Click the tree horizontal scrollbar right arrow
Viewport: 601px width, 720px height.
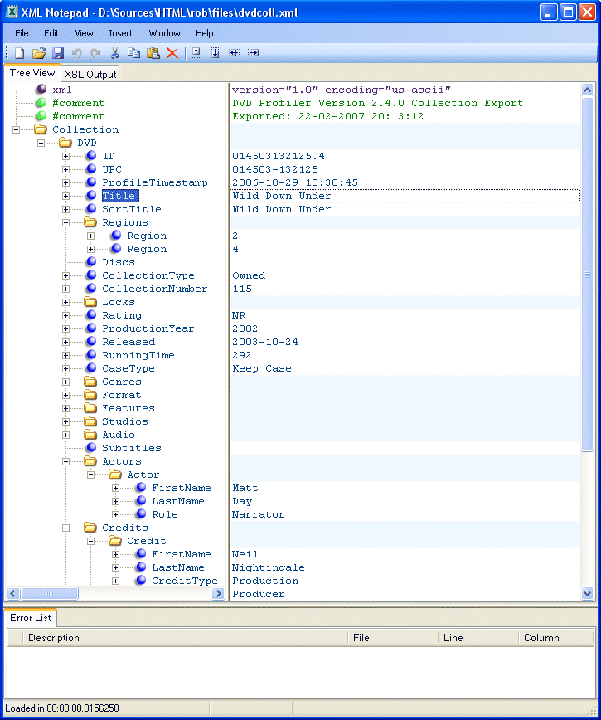(x=218, y=593)
